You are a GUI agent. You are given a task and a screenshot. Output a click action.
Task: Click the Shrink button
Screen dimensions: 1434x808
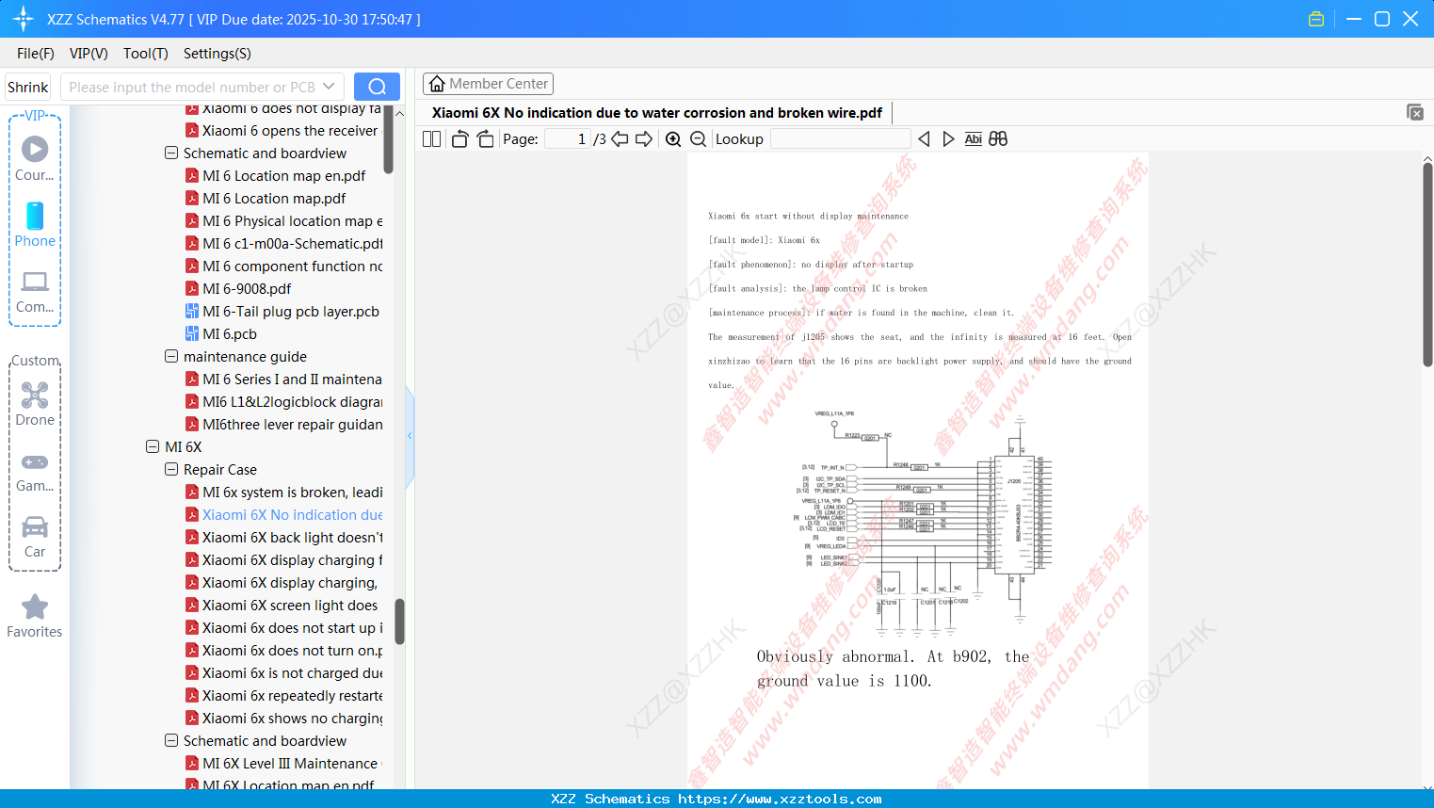click(x=28, y=87)
